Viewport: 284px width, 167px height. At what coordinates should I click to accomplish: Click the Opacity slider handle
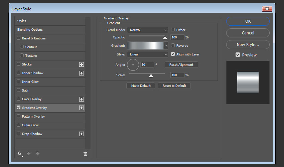(165, 38)
